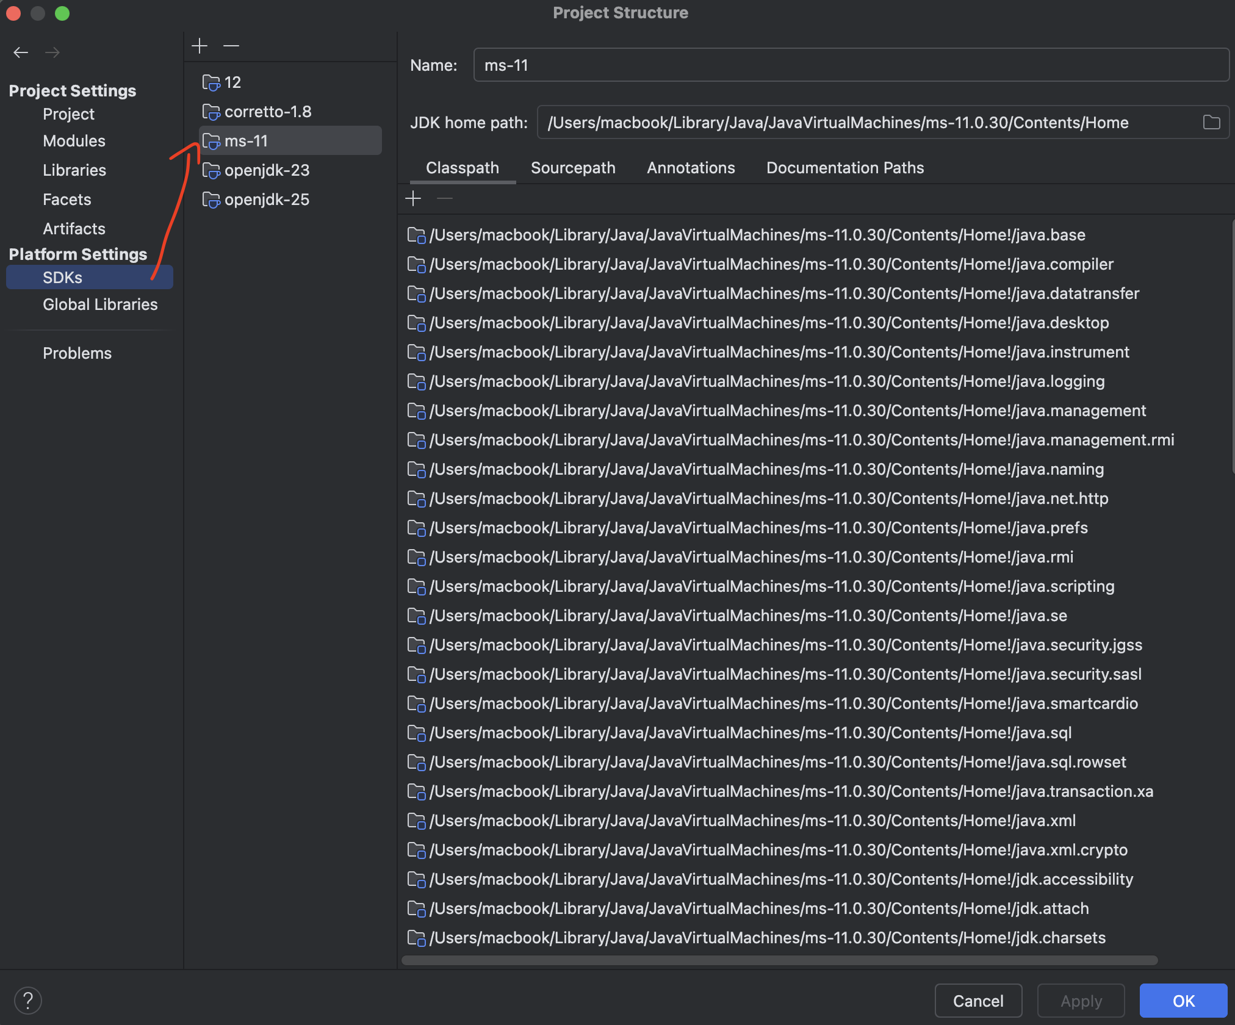Open the Annotations tab
The width and height of the screenshot is (1235, 1025).
(x=691, y=168)
